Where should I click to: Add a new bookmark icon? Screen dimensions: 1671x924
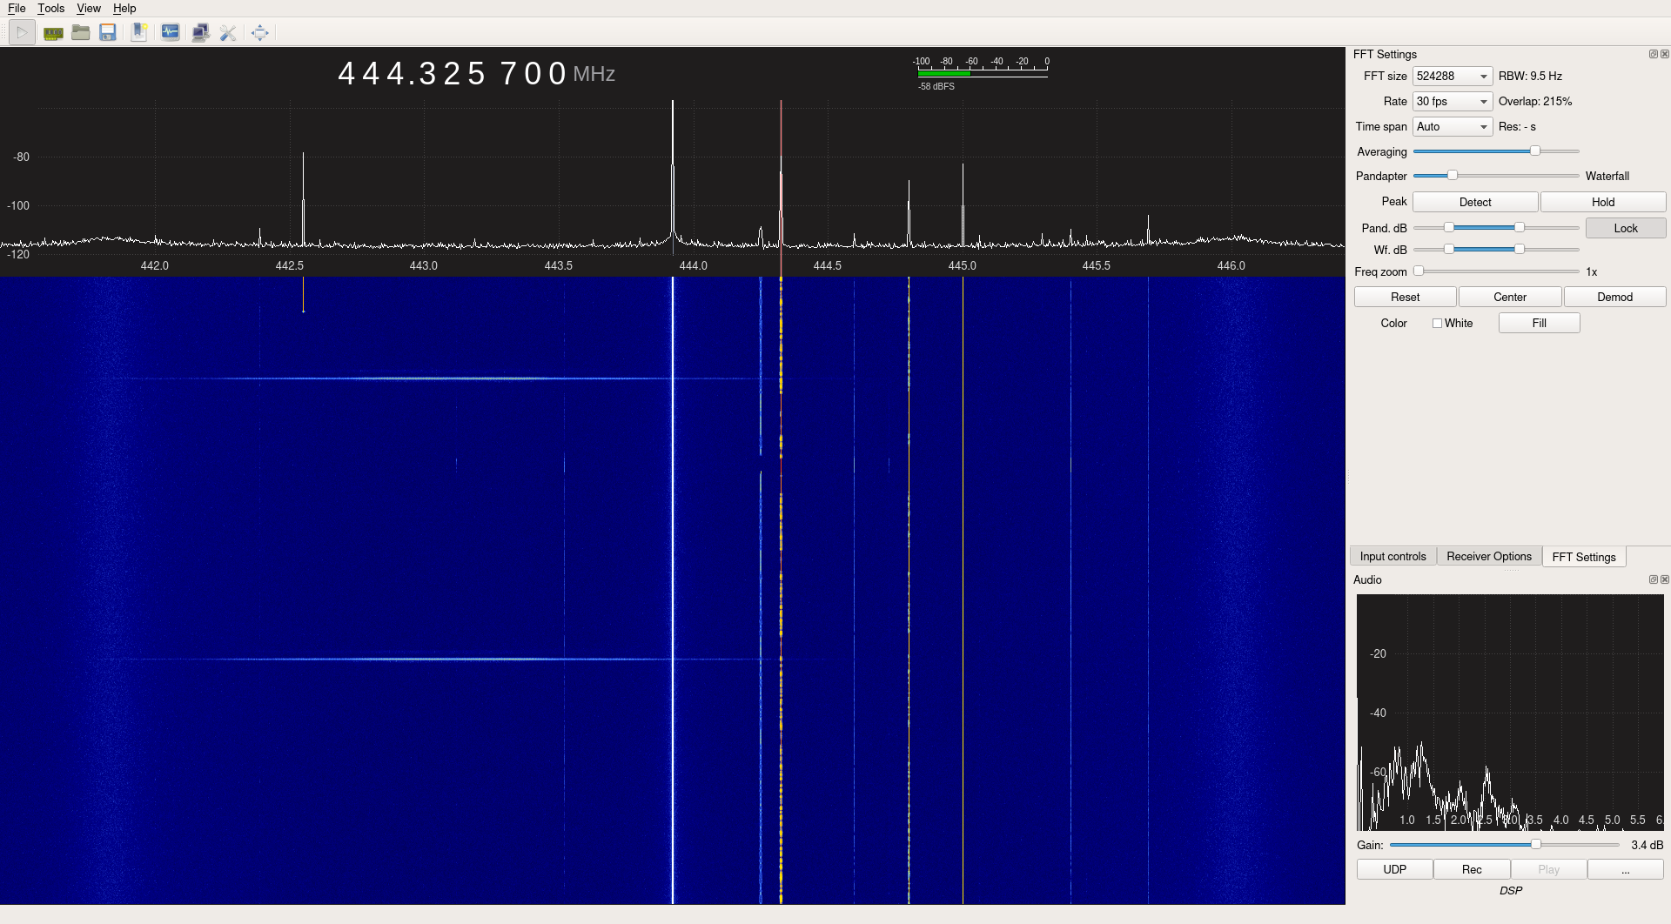coord(139,33)
